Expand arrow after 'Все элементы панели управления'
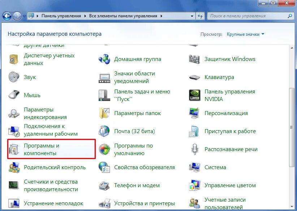Viewport: 297px width, 211px height. click(162, 16)
